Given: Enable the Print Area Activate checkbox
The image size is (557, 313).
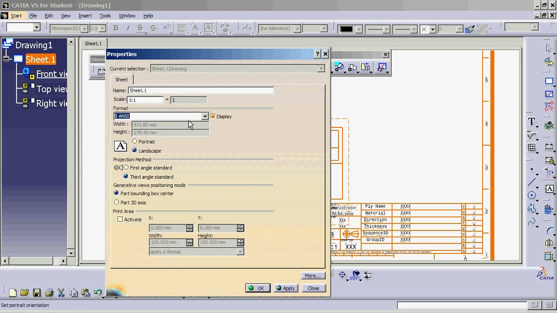Looking at the screenshot, I should coord(120,220).
